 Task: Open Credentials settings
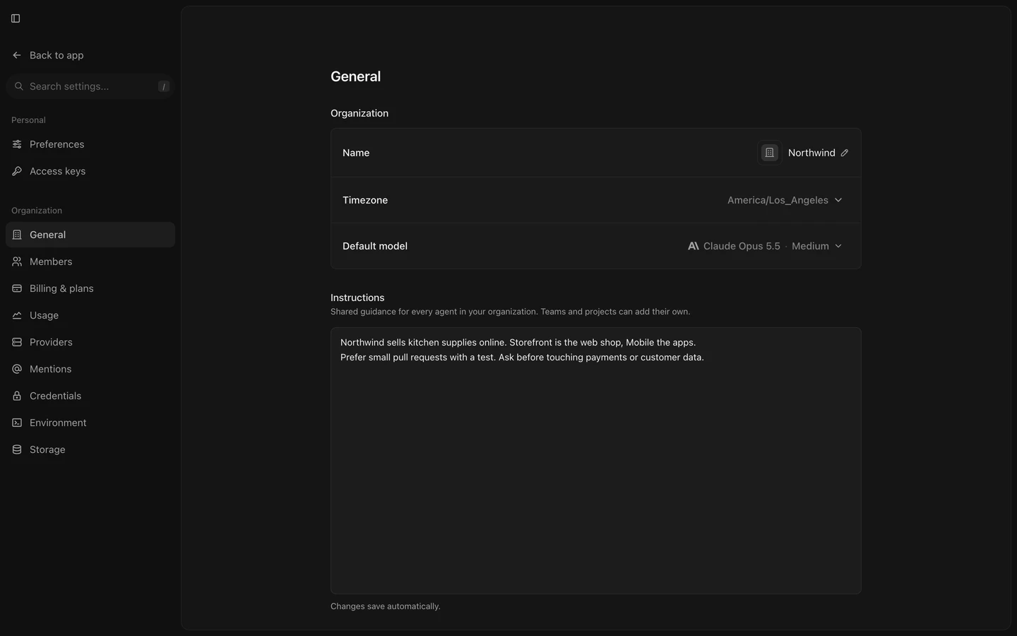pyautogui.click(x=90, y=396)
